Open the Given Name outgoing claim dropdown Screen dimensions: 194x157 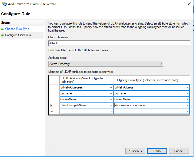click(x=187, y=99)
